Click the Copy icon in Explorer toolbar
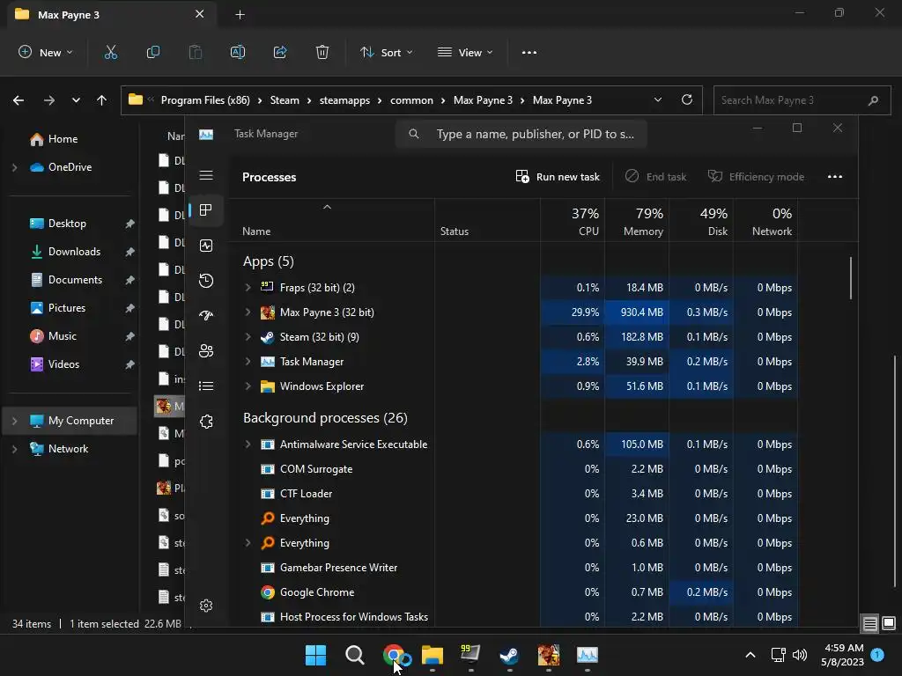This screenshot has height=676, width=902. (153, 52)
